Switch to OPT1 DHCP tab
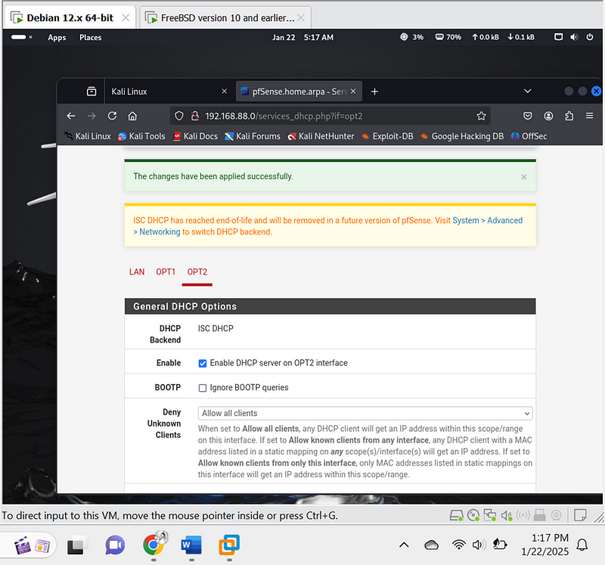This screenshot has width=605, height=565. tap(166, 272)
